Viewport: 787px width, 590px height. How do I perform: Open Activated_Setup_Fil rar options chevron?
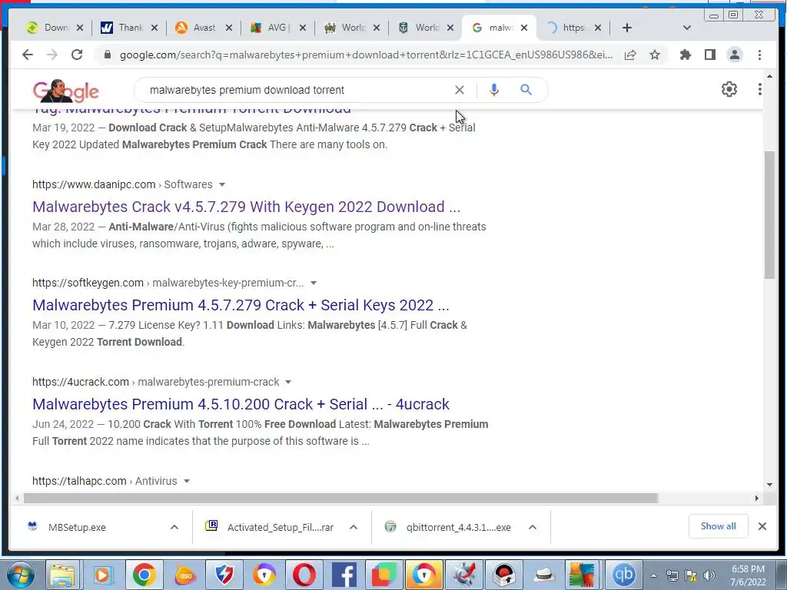pos(354,527)
